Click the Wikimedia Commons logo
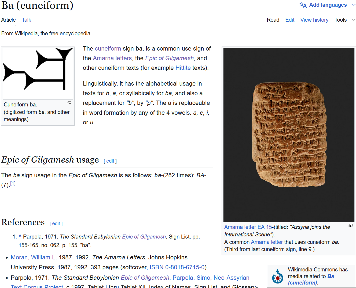Viewport: 356px width, 288px height. point(277,277)
